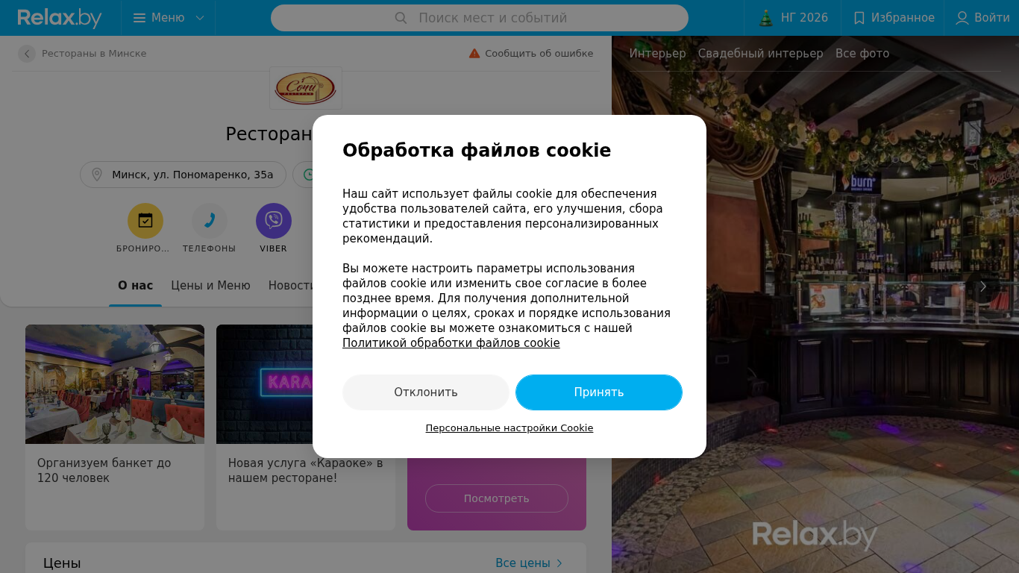
Task: Open Избранное bookmark icon
Action: point(859,18)
